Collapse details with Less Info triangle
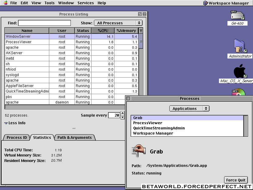 click(6, 123)
